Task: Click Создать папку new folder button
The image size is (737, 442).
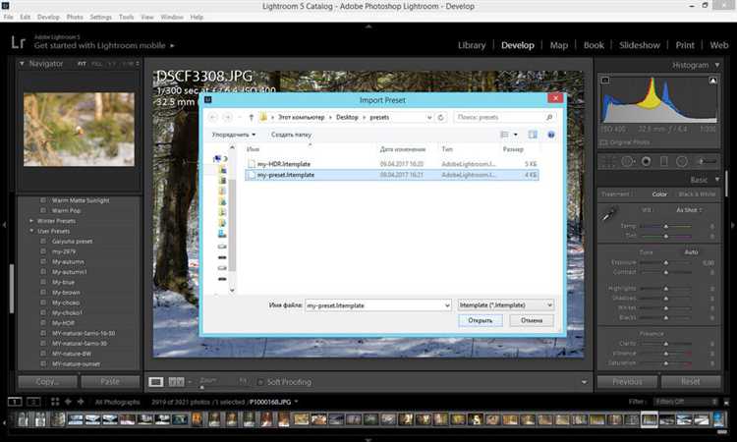Action: (291, 135)
